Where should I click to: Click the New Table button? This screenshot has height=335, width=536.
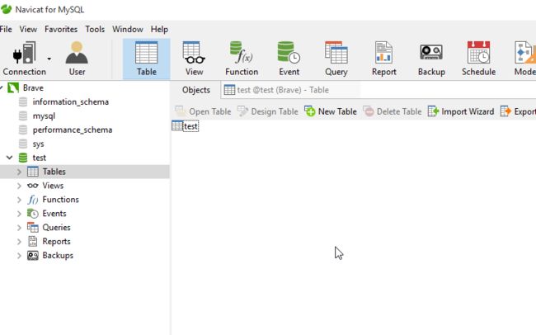pyautogui.click(x=331, y=111)
